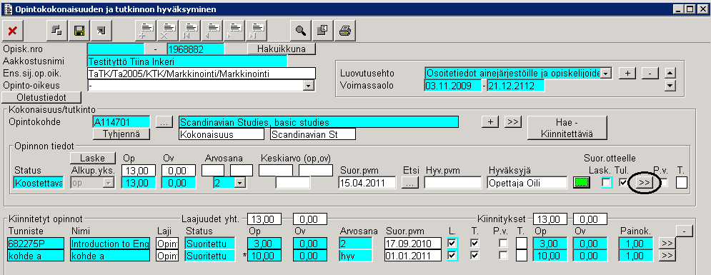
Task: Click the add record icon with plus
Action: pos(145,30)
